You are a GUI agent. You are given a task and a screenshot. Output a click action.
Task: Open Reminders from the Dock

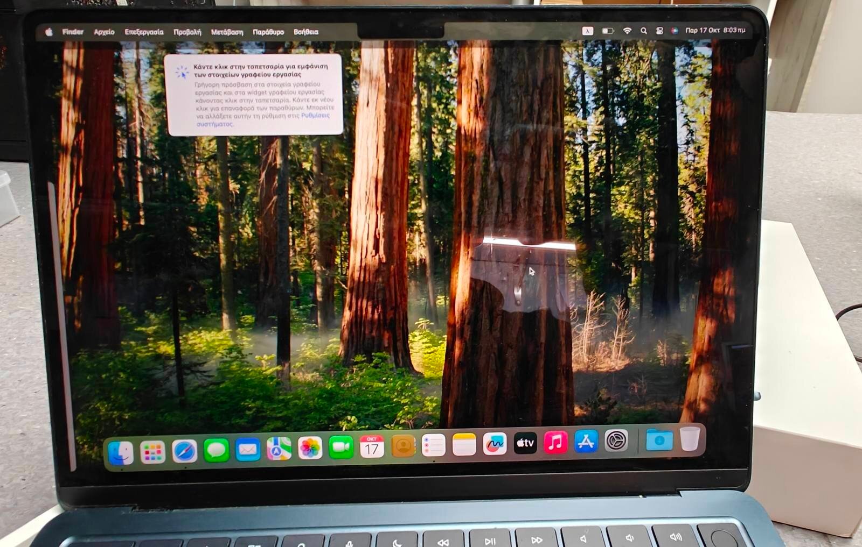tap(434, 445)
